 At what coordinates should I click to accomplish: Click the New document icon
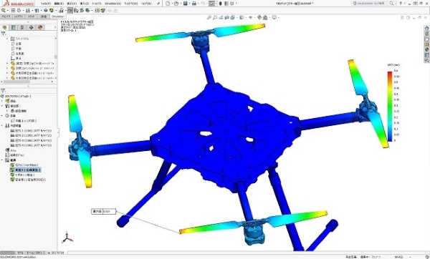(168, 4)
